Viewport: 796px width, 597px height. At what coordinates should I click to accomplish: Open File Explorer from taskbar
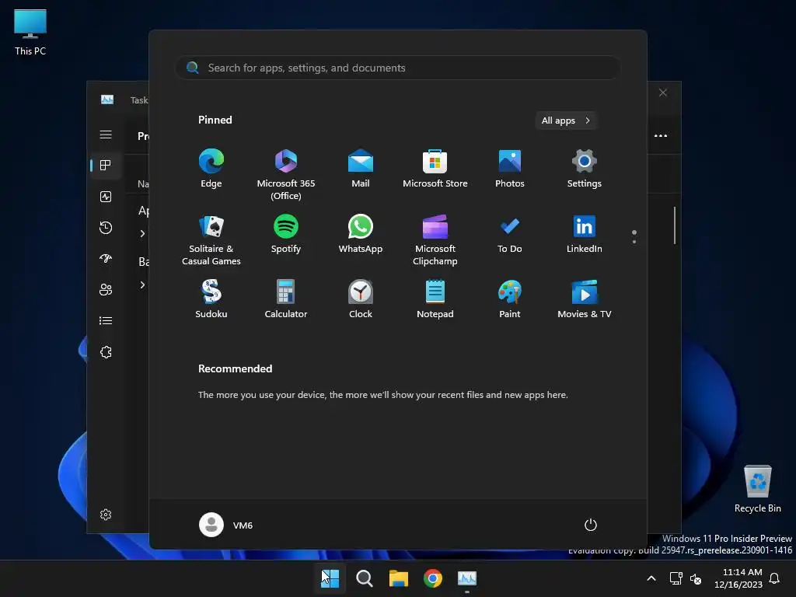(399, 578)
